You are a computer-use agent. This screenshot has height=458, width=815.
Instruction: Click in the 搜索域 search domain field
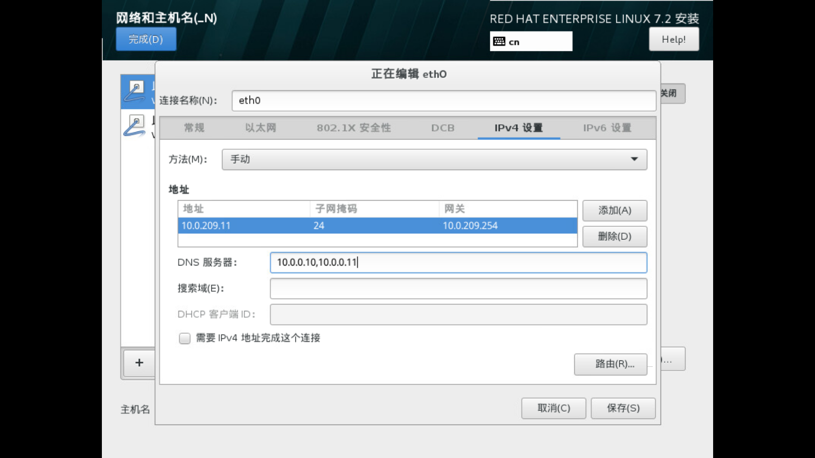tap(458, 288)
